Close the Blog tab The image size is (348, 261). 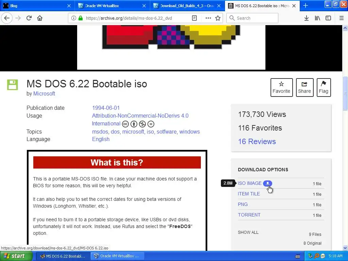click(69, 6)
